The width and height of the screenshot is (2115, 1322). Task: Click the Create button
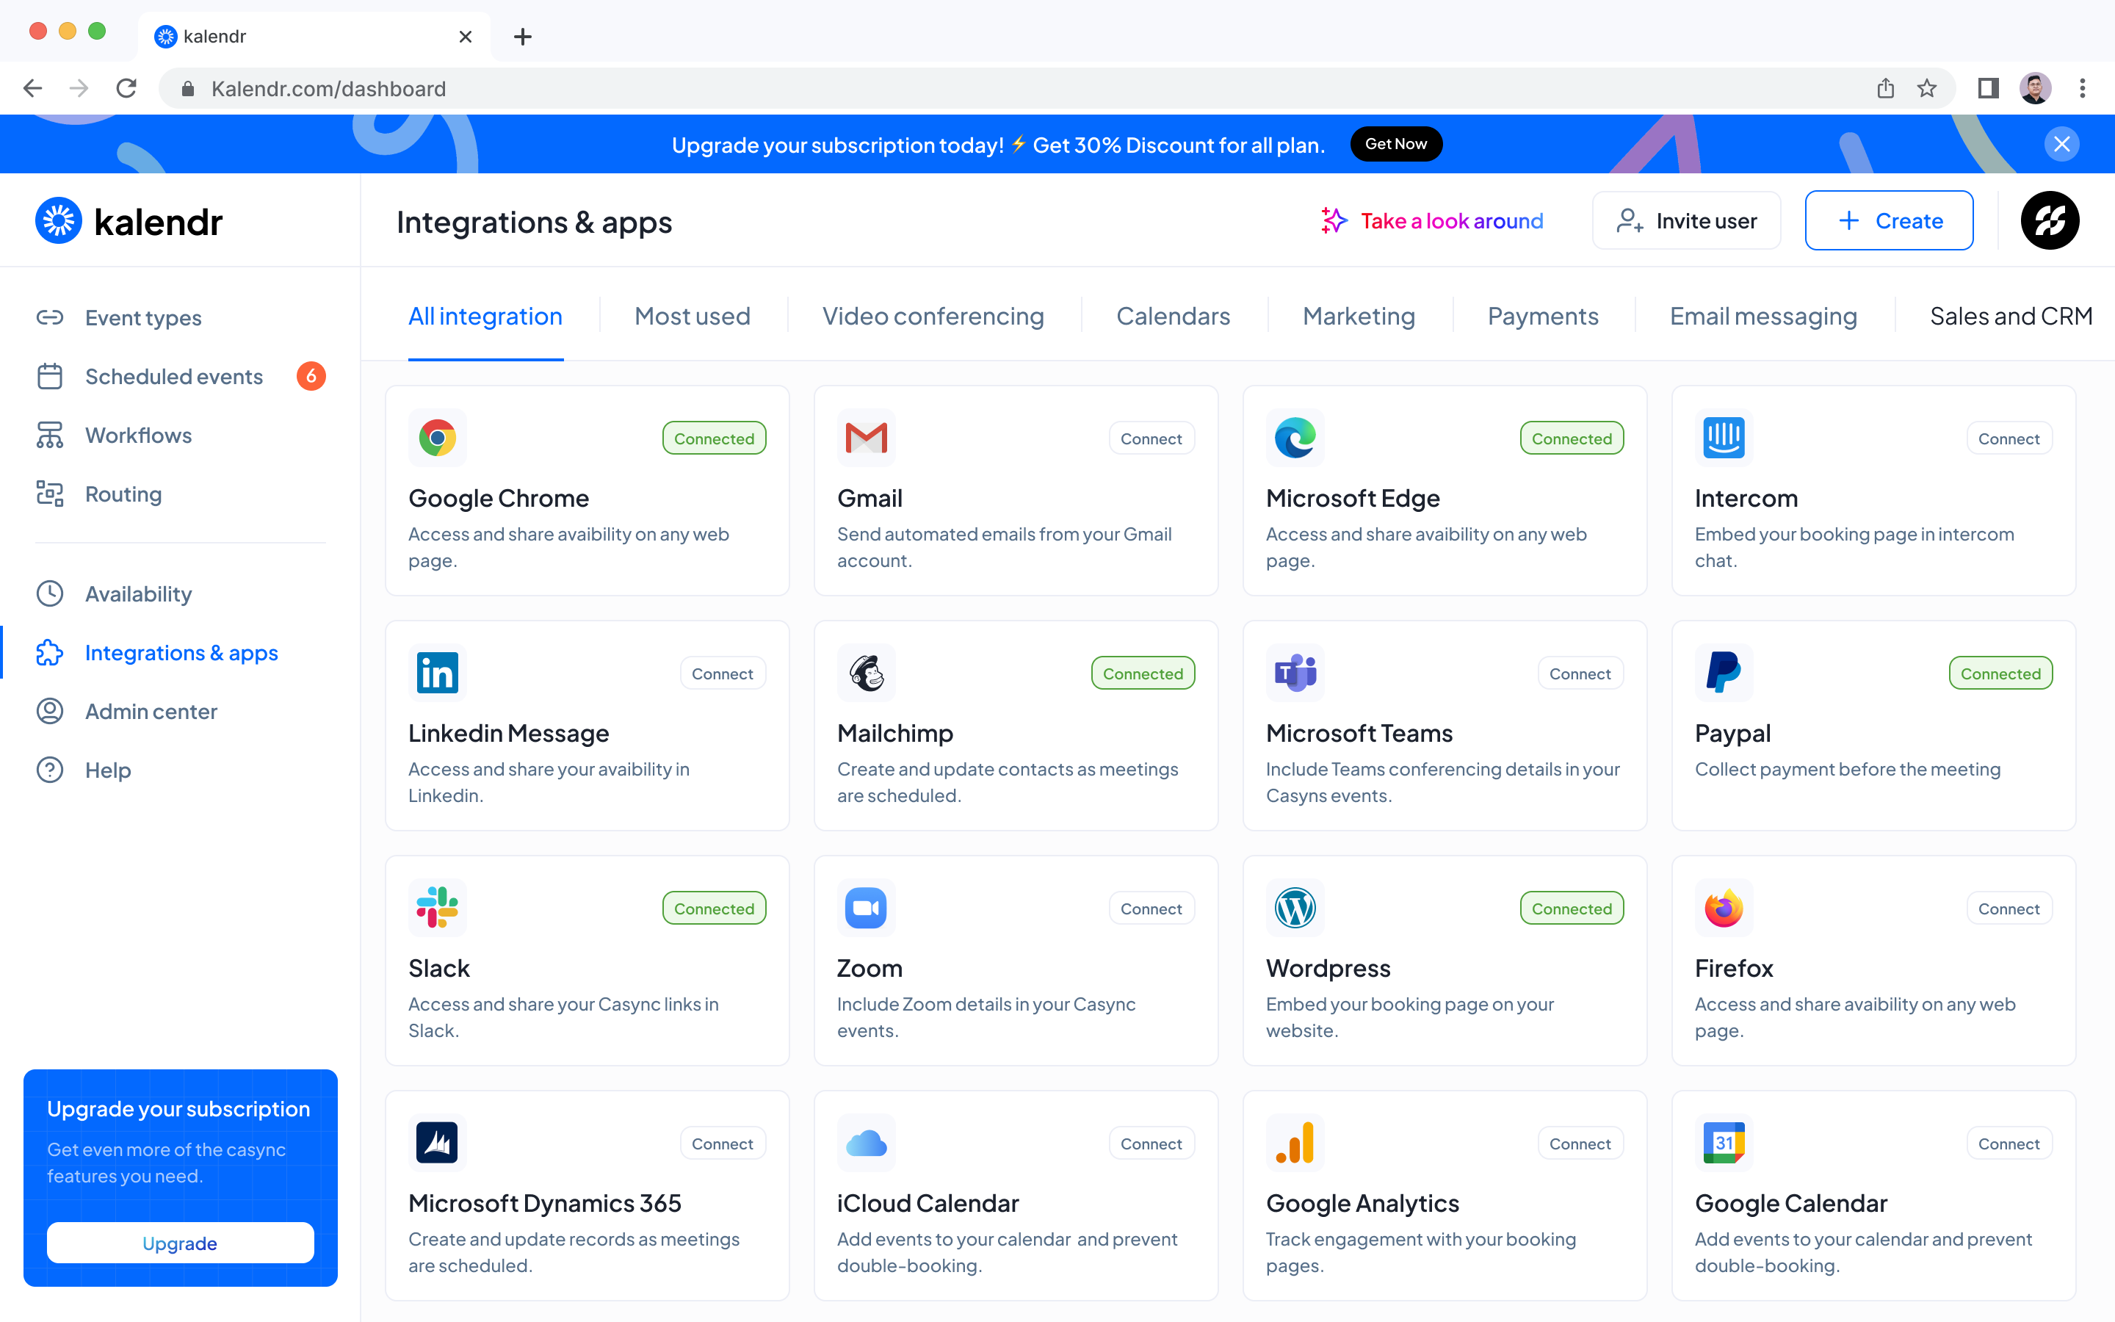click(1889, 220)
